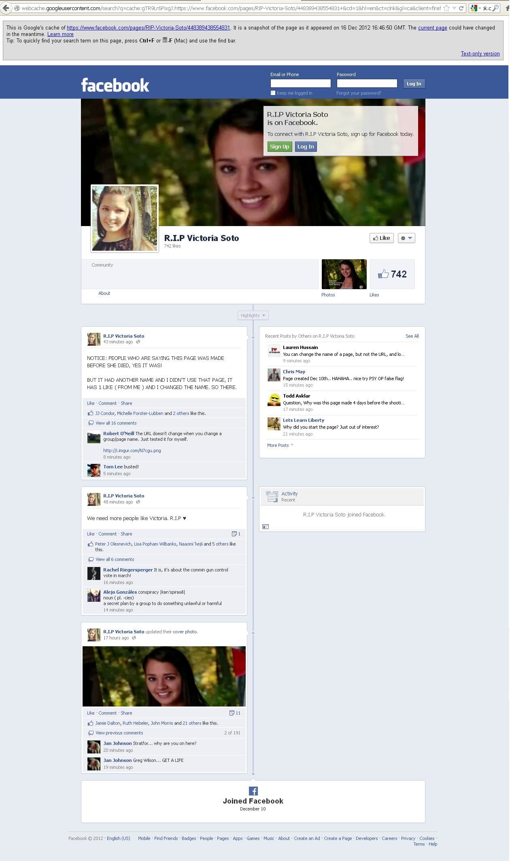Click the browser search magnifier icon
Screen dimensions: 510x861
point(495,8)
